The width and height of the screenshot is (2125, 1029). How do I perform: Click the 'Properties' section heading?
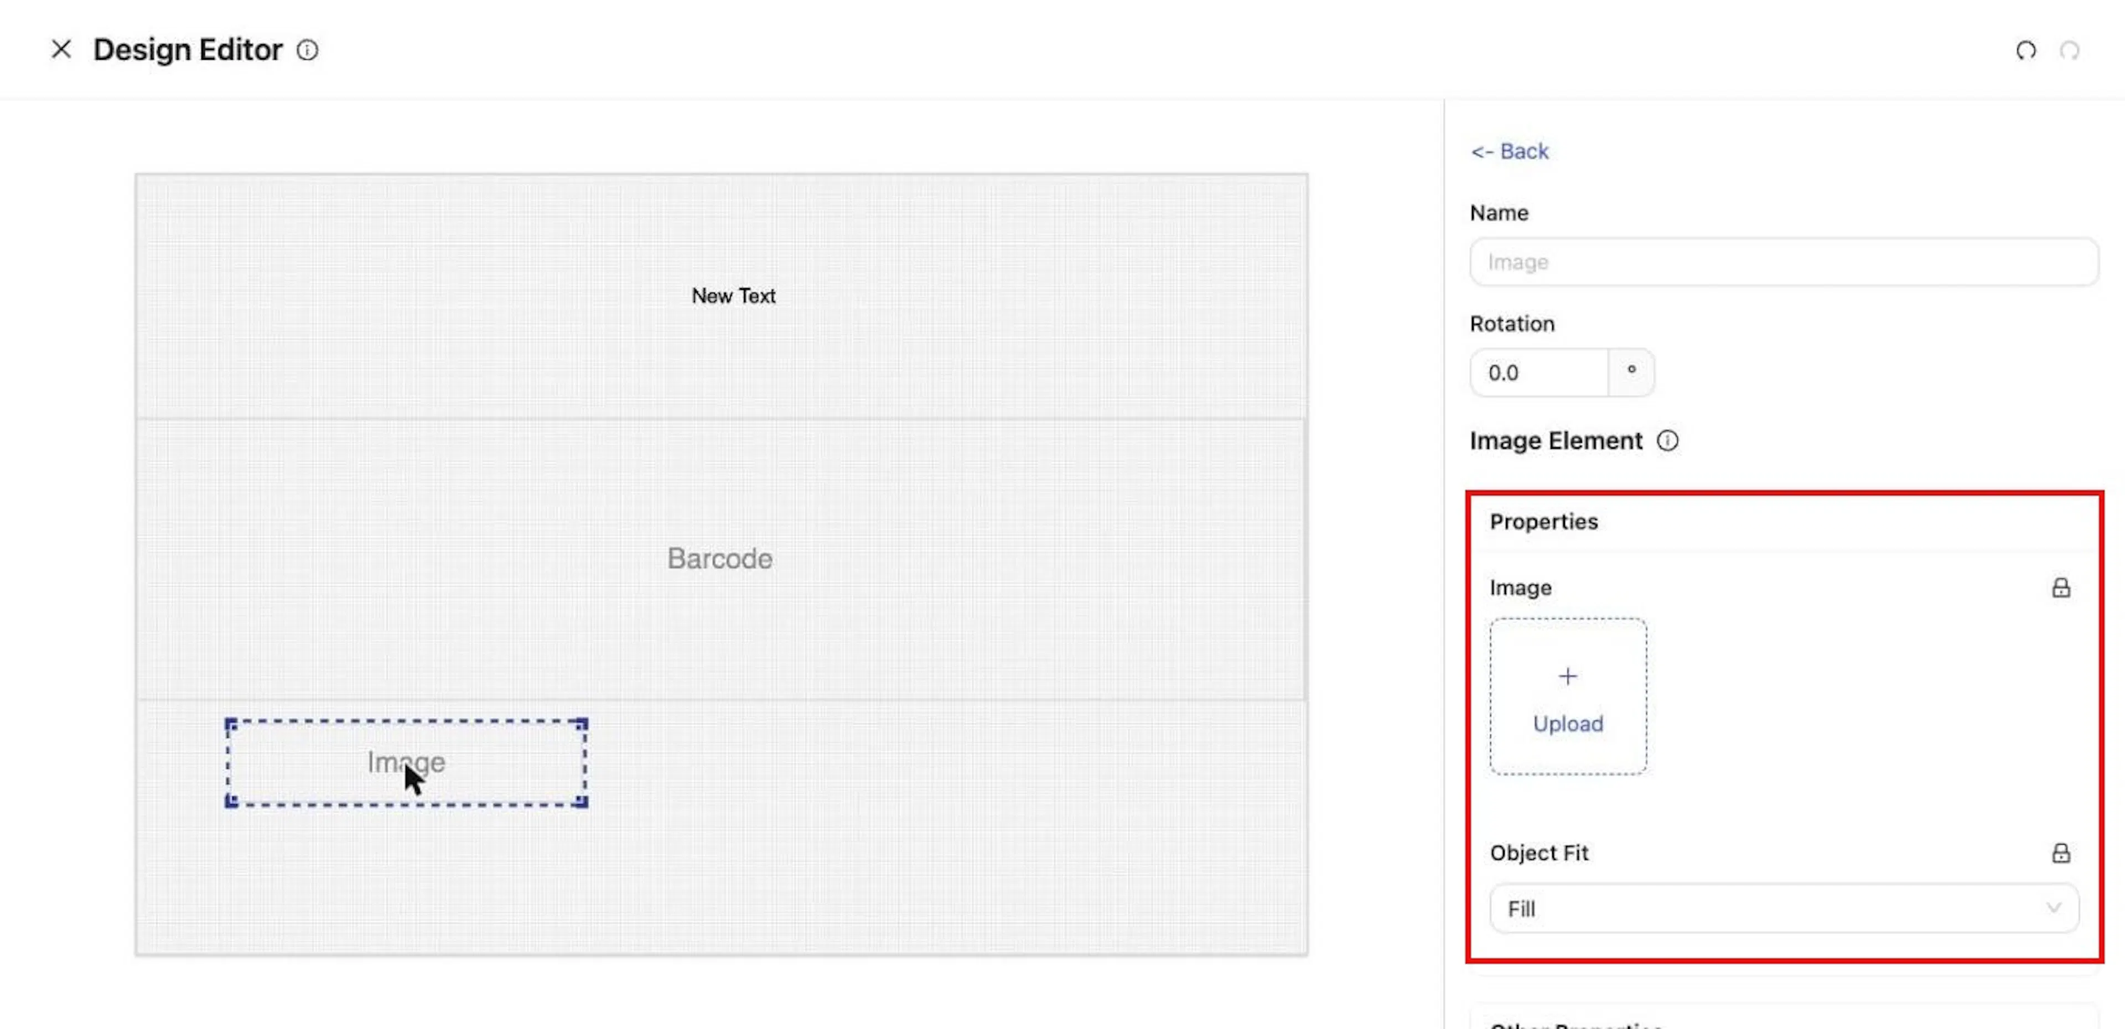(1543, 522)
